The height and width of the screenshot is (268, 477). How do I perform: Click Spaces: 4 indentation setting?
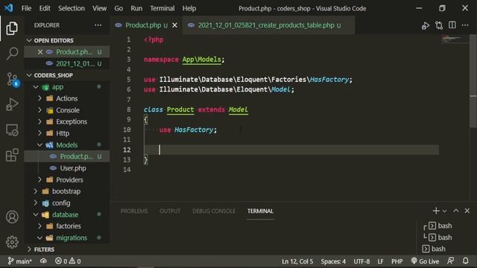333,261
